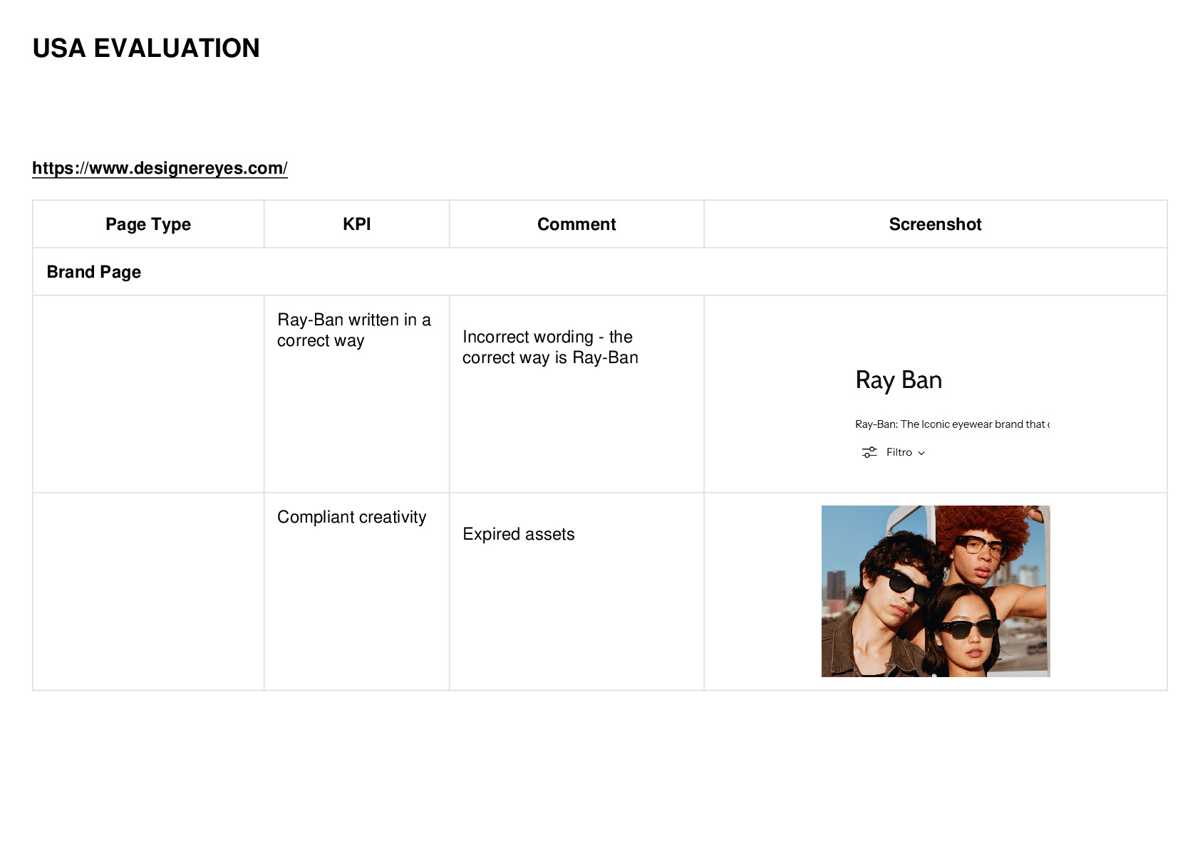Image resolution: width=1200 pixels, height=848 pixels.
Task: Click 'Ray-Ban: The Iconic eyewear brand' description
Action: tap(952, 424)
